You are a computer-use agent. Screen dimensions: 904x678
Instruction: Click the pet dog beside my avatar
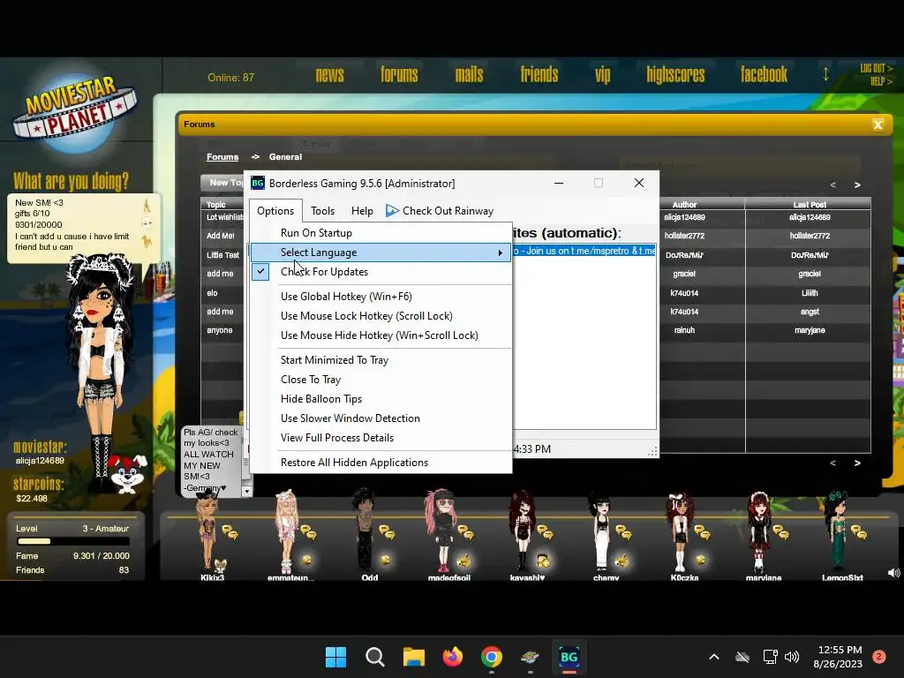128,474
